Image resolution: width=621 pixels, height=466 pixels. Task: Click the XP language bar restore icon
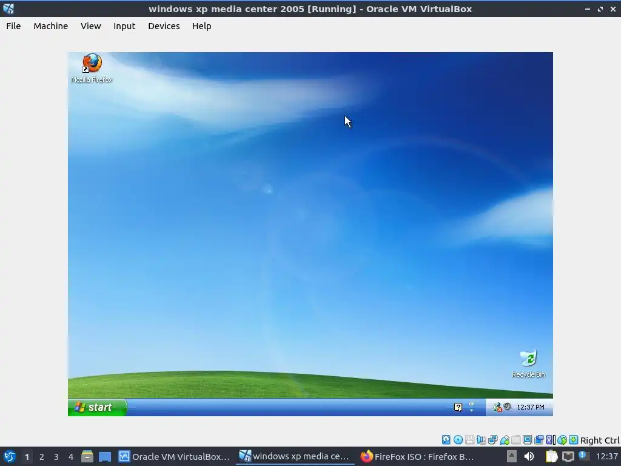pos(472,404)
